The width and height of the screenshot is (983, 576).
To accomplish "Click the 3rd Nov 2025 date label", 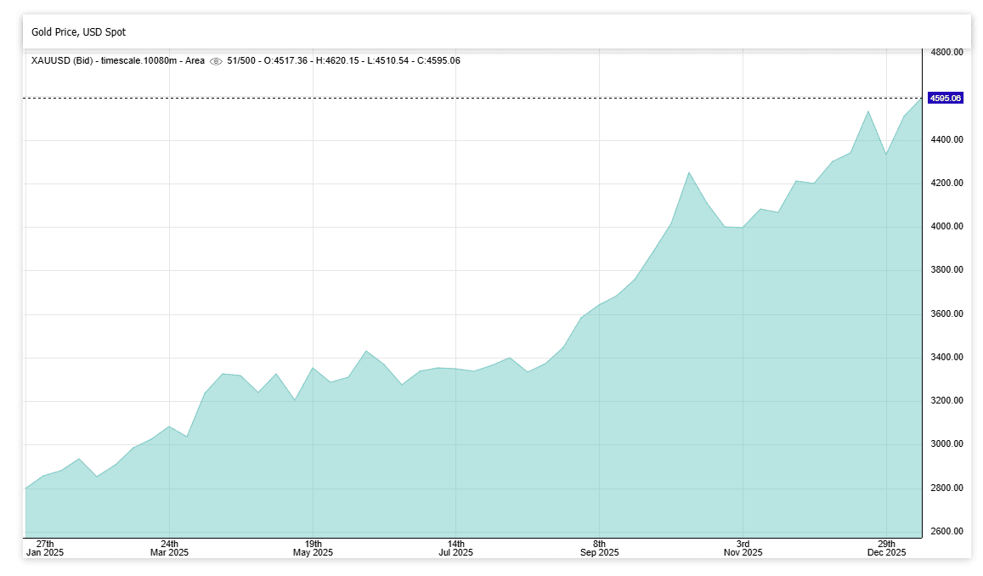I will [743, 548].
